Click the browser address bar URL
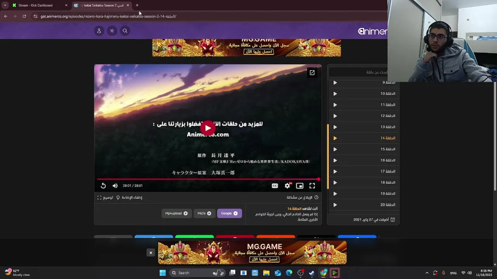Screen dimensions: 497x279 108,16
